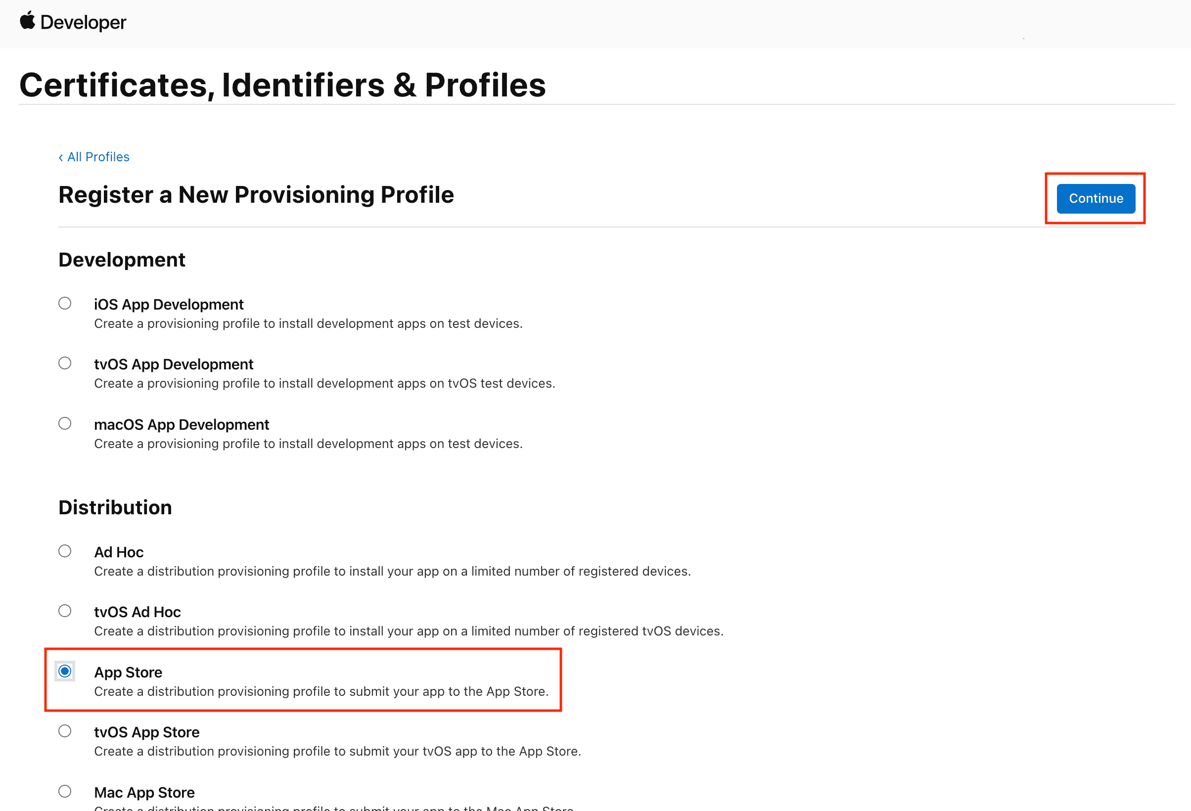Viewport: 1191px width, 811px height.
Task: Click the Certificates, Identifiers & Profiles heading
Action: pos(282,84)
